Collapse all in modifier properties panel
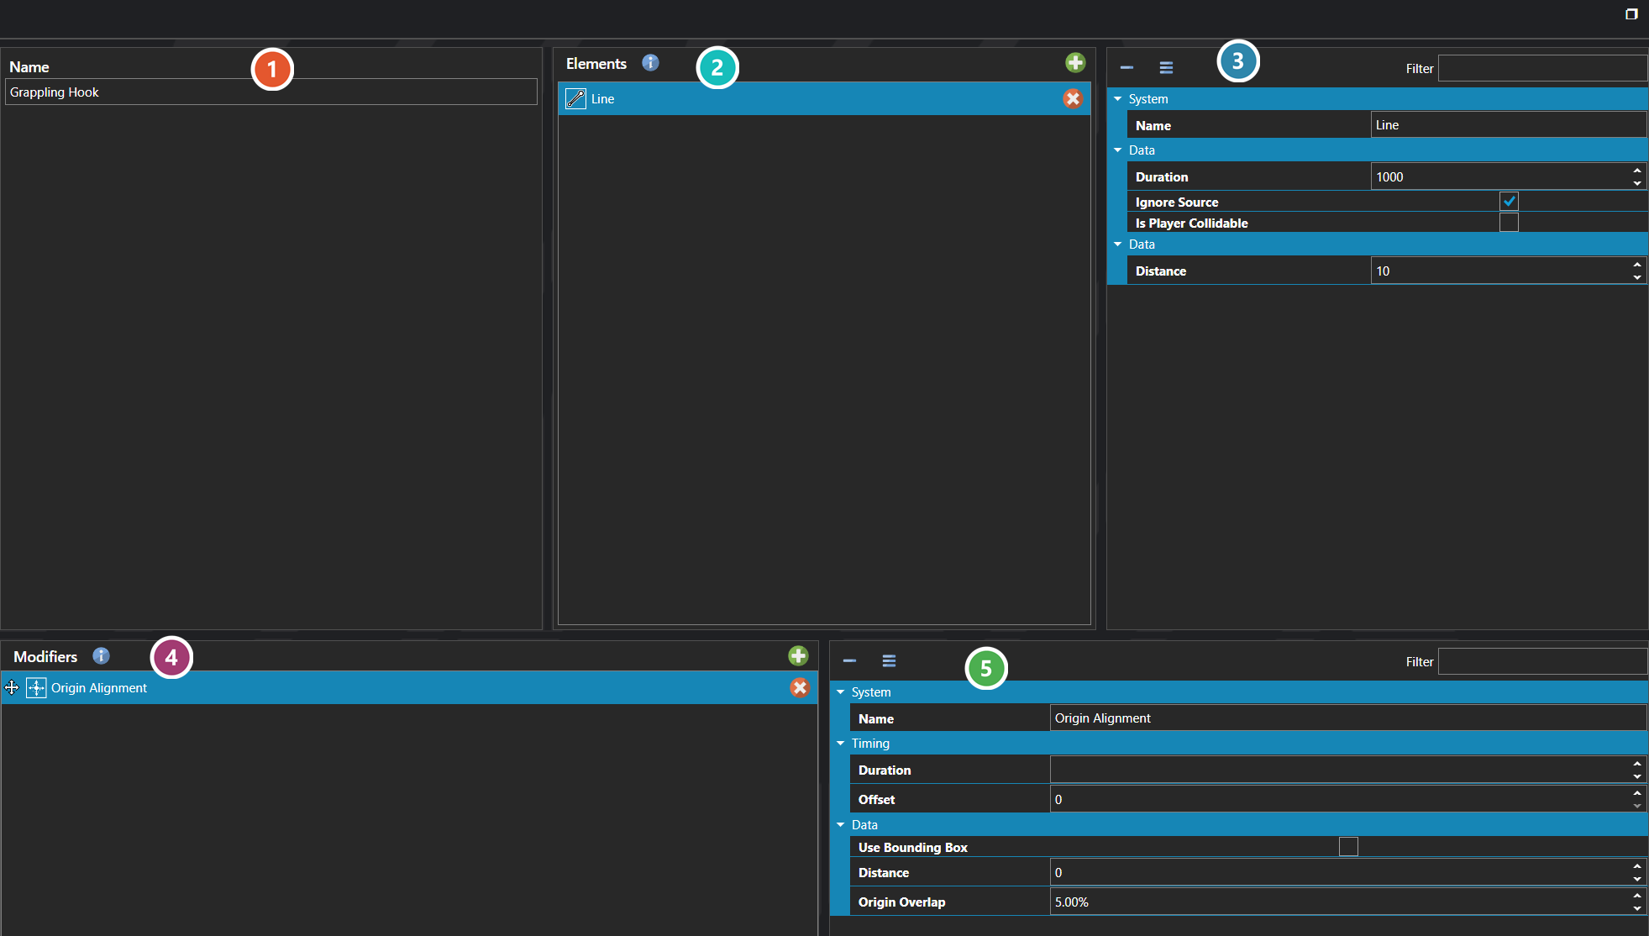1649x936 pixels. 849,661
